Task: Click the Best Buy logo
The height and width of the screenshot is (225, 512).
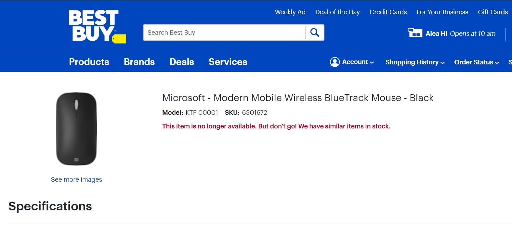Action: pos(97,26)
